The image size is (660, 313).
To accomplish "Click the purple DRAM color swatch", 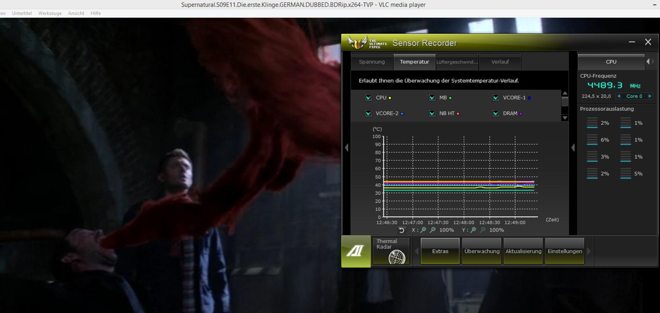I will tap(521, 114).
